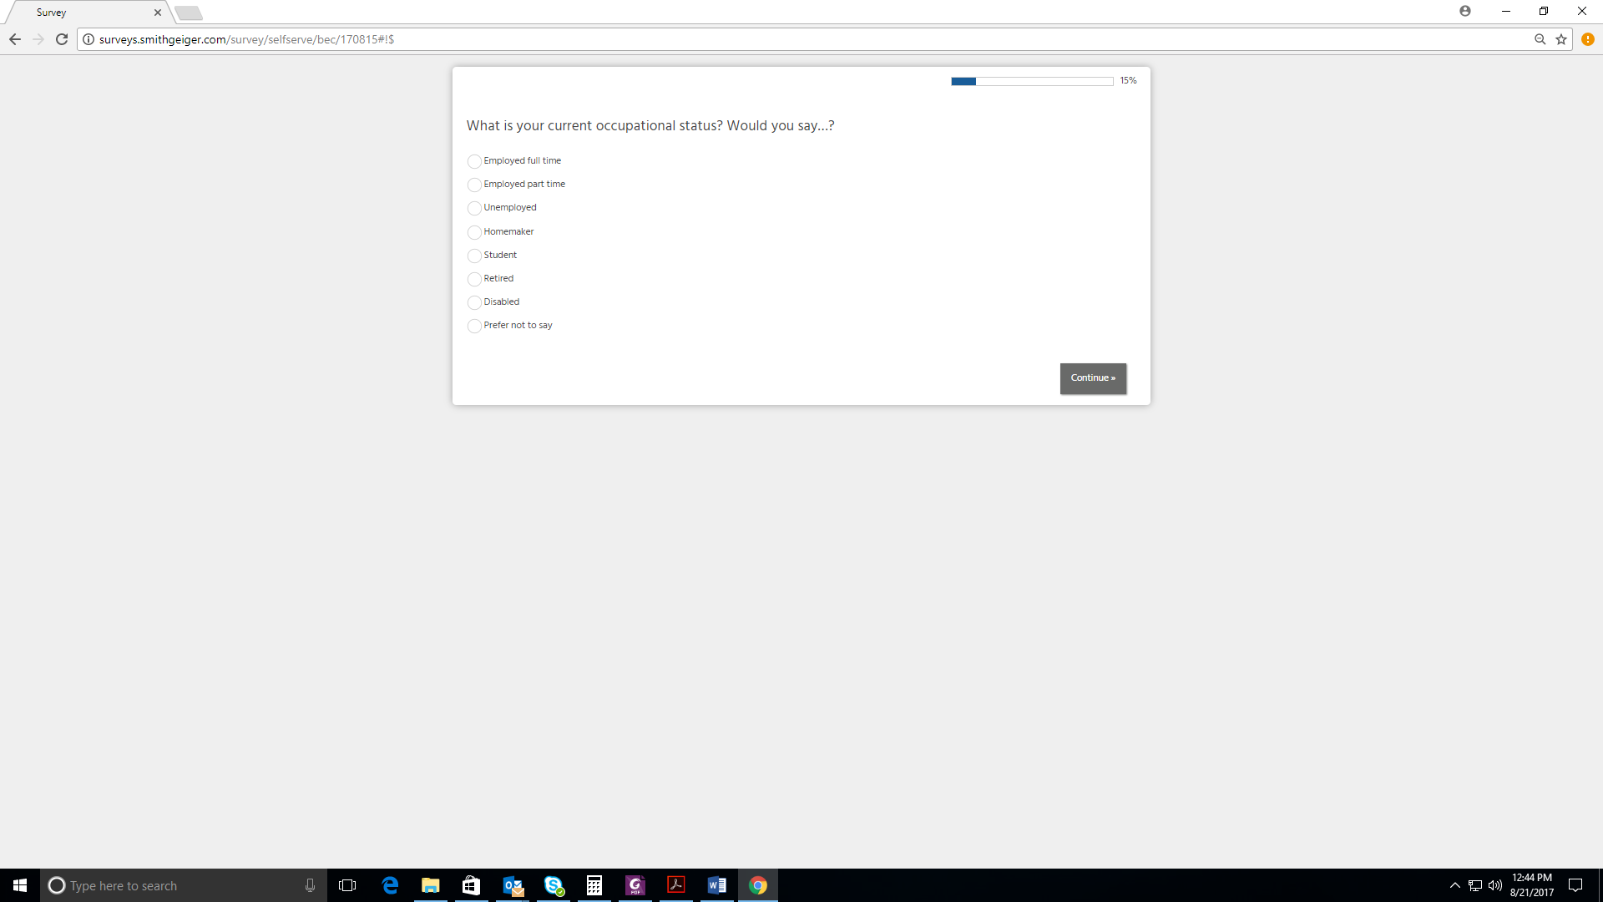This screenshot has height=902, width=1603.
Task: Click the survey progress bar
Action: [x=1032, y=81]
